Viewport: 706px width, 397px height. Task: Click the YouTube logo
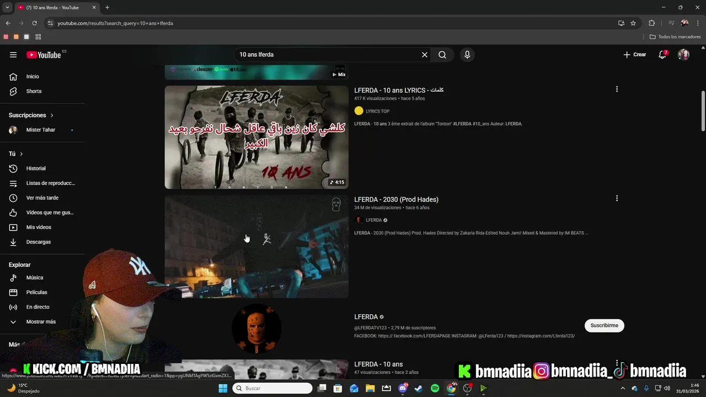(x=44, y=55)
